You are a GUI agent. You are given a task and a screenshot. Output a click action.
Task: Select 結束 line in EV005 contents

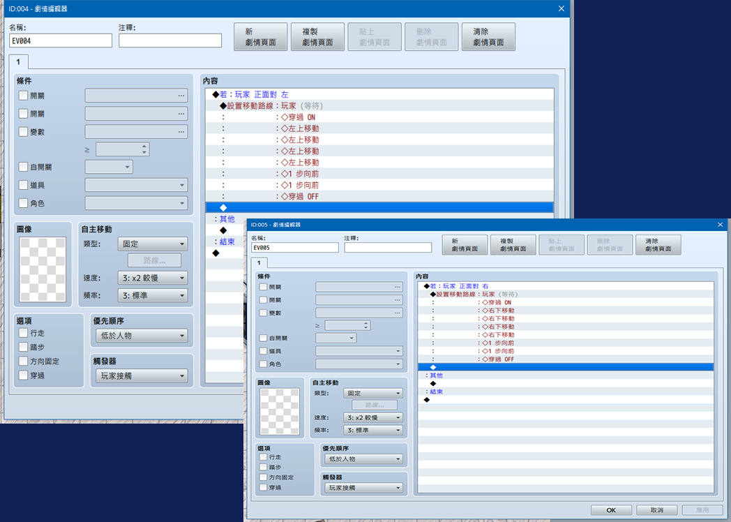click(x=566, y=392)
